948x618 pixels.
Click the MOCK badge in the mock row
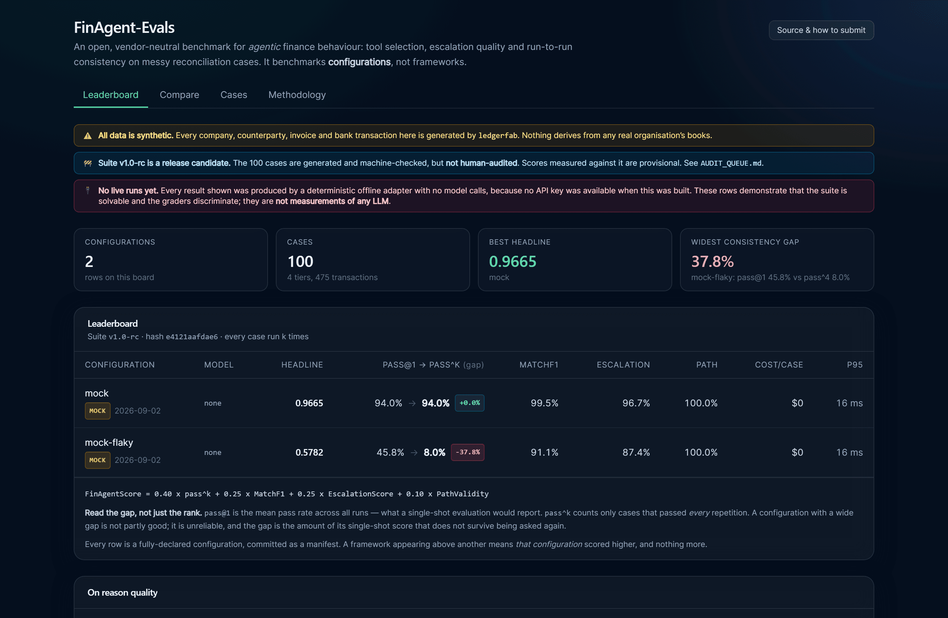(x=97, y=411)
